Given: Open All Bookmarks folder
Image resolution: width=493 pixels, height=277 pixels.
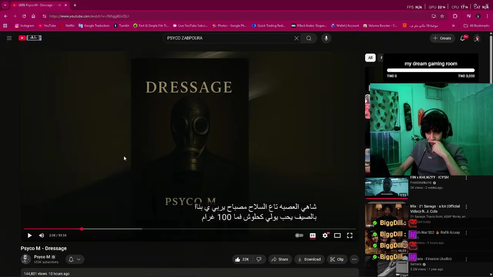Looking at the screenshot, I should pos(476,26).
